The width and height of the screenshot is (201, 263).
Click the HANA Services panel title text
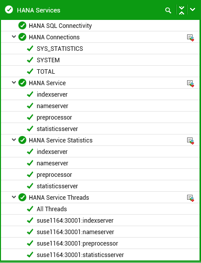pos(39,10)
